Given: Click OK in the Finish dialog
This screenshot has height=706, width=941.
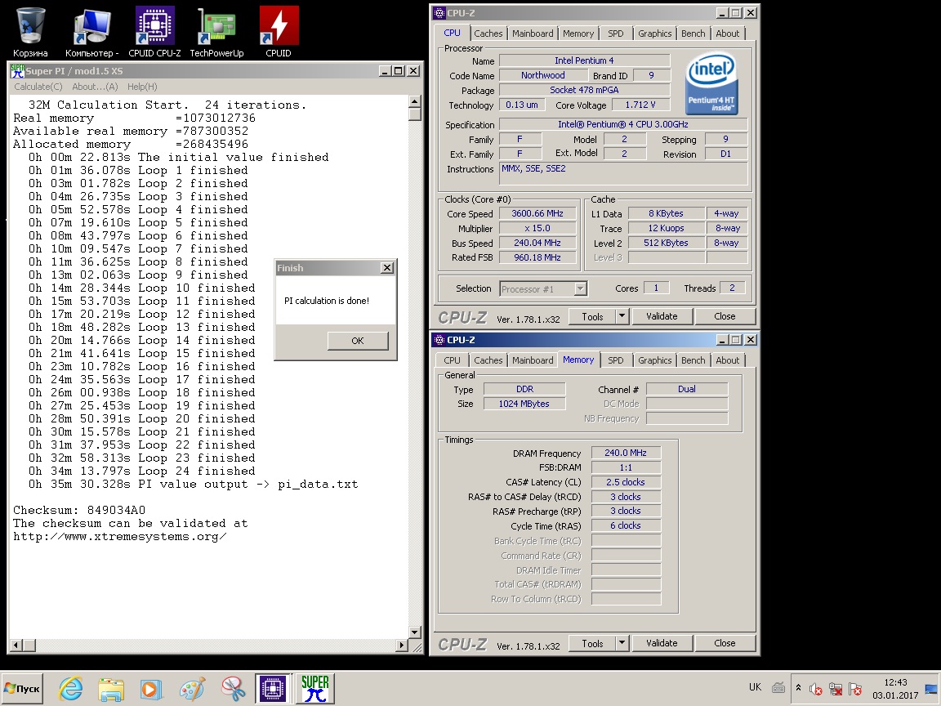Looking at the screenshot, I should click(358, 341).
